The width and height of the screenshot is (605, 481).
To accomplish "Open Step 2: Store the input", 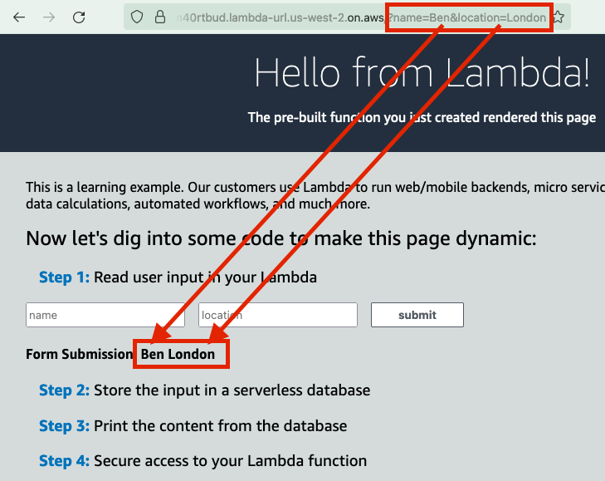I will [x=204, y=390].
